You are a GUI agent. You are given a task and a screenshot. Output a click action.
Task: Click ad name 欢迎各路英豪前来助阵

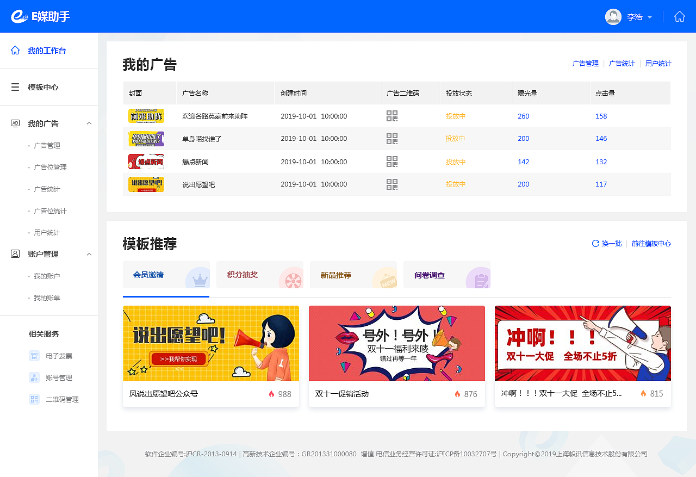215,116
